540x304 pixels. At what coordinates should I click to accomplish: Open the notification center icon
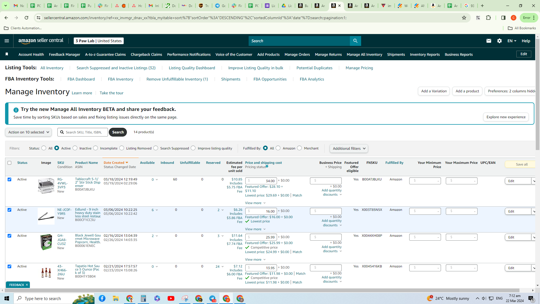pos(531,298)
